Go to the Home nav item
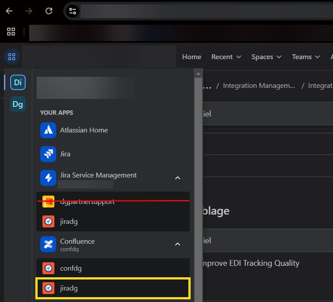This screenshot has height=302, width=333. [x=191, y=57]
